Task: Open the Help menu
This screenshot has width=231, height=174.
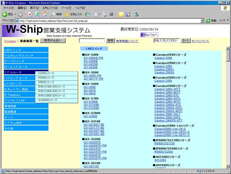Action: coord(80,8)
